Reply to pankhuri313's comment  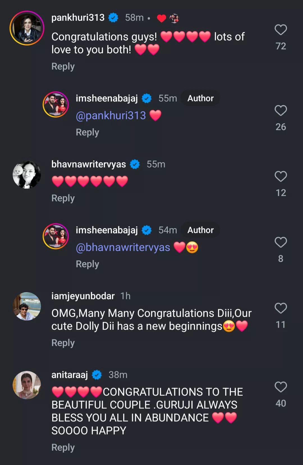(63, 66)
